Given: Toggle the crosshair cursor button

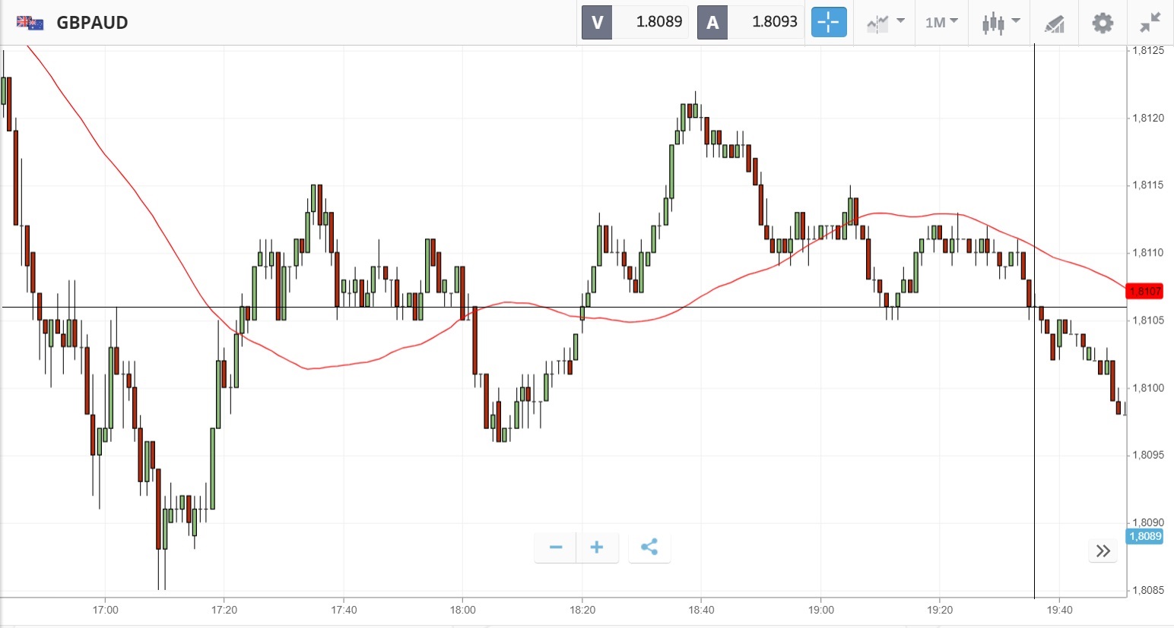Looking at the screenshot, I should pos(828,22).
